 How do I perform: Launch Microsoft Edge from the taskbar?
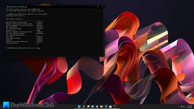pyautogui.click(x=106, y=106)
